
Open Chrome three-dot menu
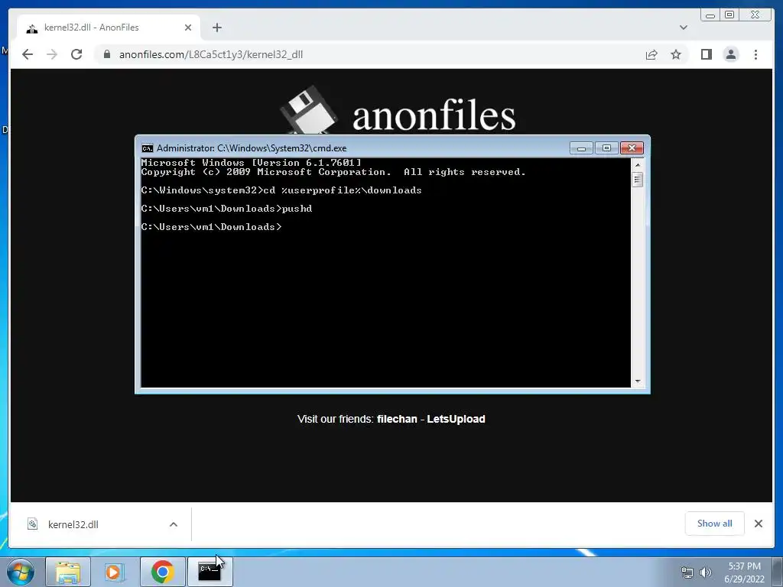coord(755,54)
